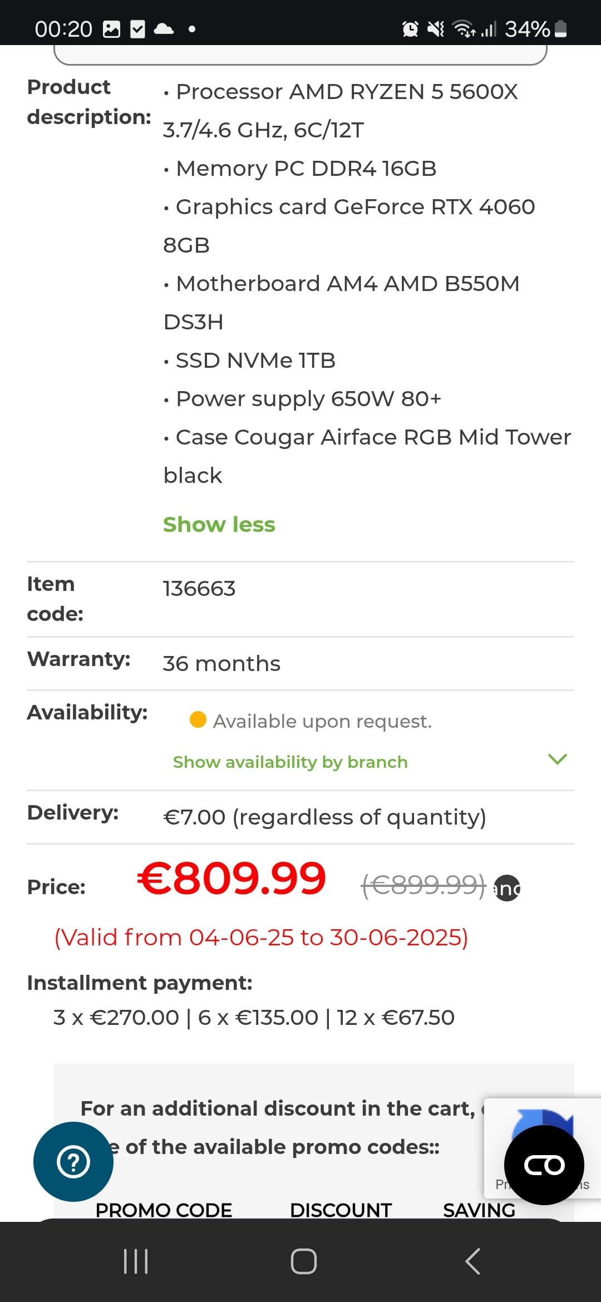Viewport: 601px width, 1302px height.
Task: Expand Show availability by branch
Action: [290, 762]
